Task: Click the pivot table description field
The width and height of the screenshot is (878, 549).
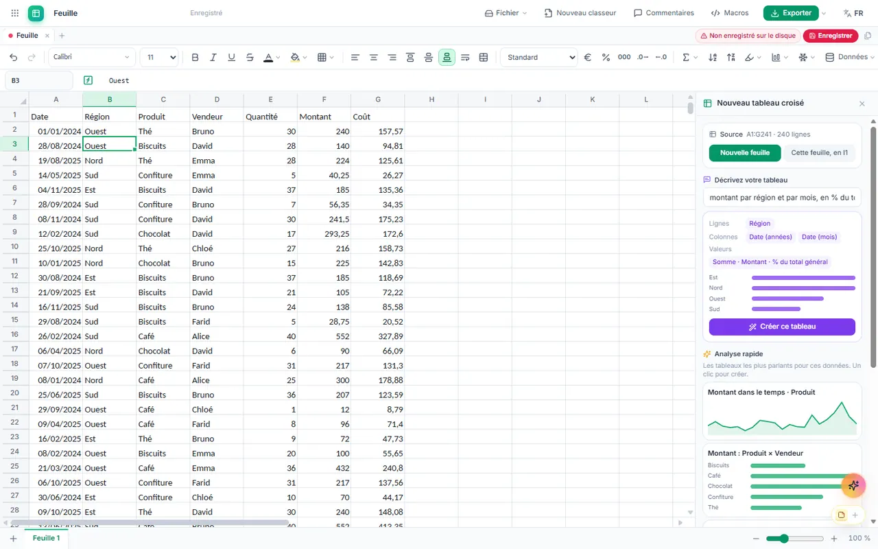Action: tap(782, 198)
